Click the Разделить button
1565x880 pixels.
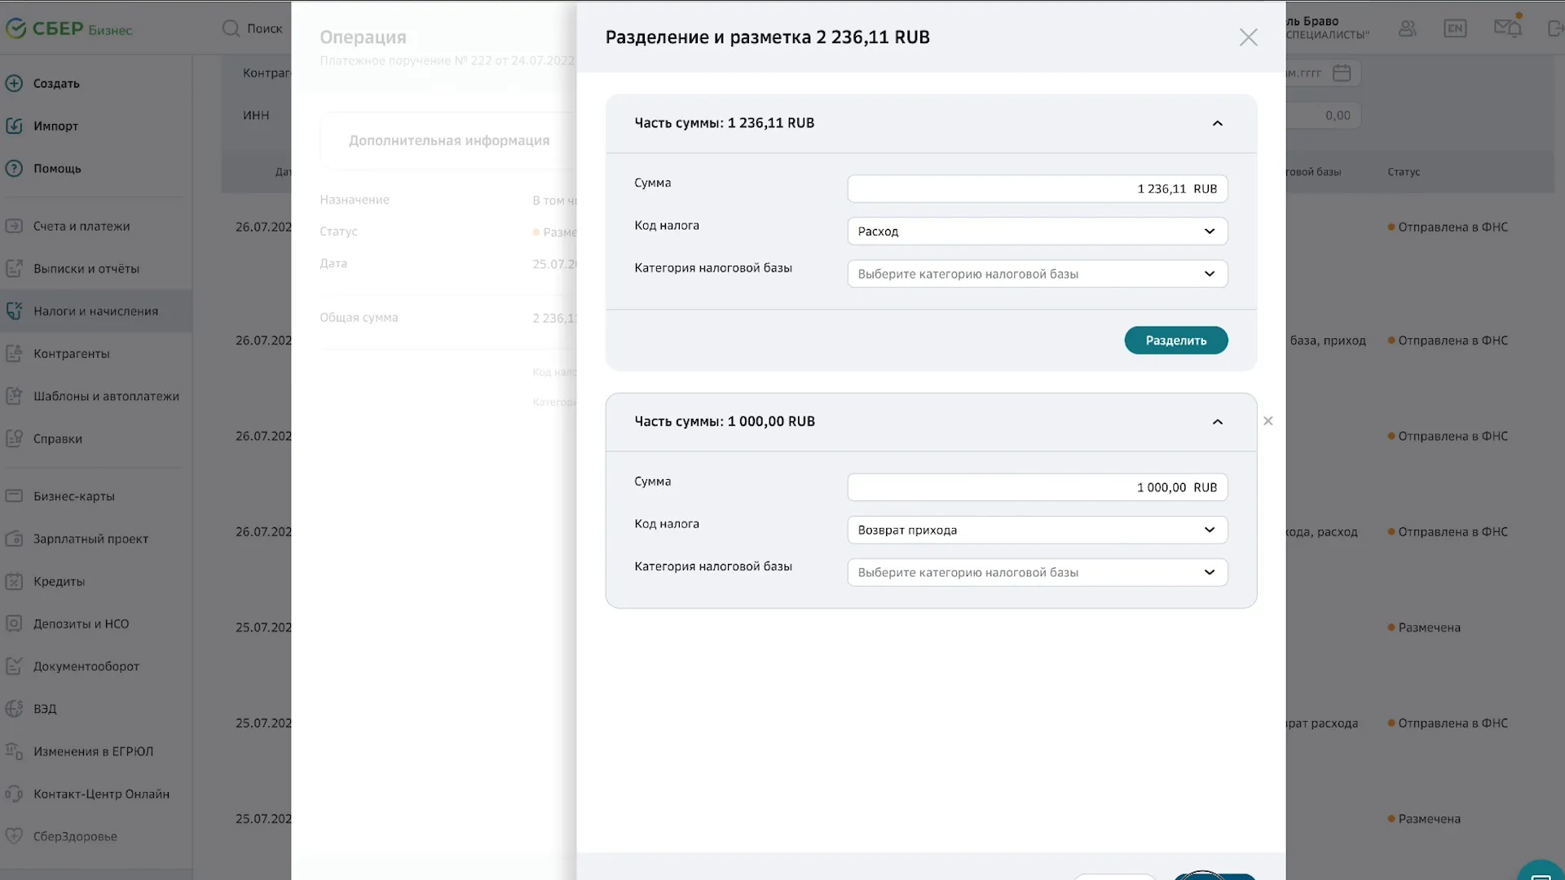point(1175,341)
